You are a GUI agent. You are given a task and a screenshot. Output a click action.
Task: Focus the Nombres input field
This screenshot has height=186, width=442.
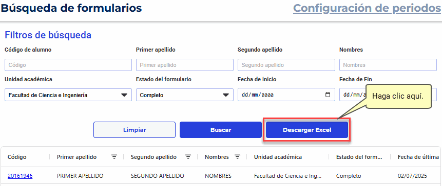click(x=388, y=65)
